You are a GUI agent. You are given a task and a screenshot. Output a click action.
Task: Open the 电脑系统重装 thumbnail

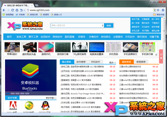pyautogui.click(x=97, y=49)
